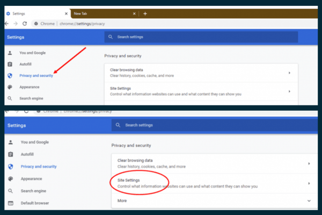The height and width of the screenshot is (215, 322).
Task: Click the Settings title in top window
Action: pyautogui.click(x=16, y=37)
